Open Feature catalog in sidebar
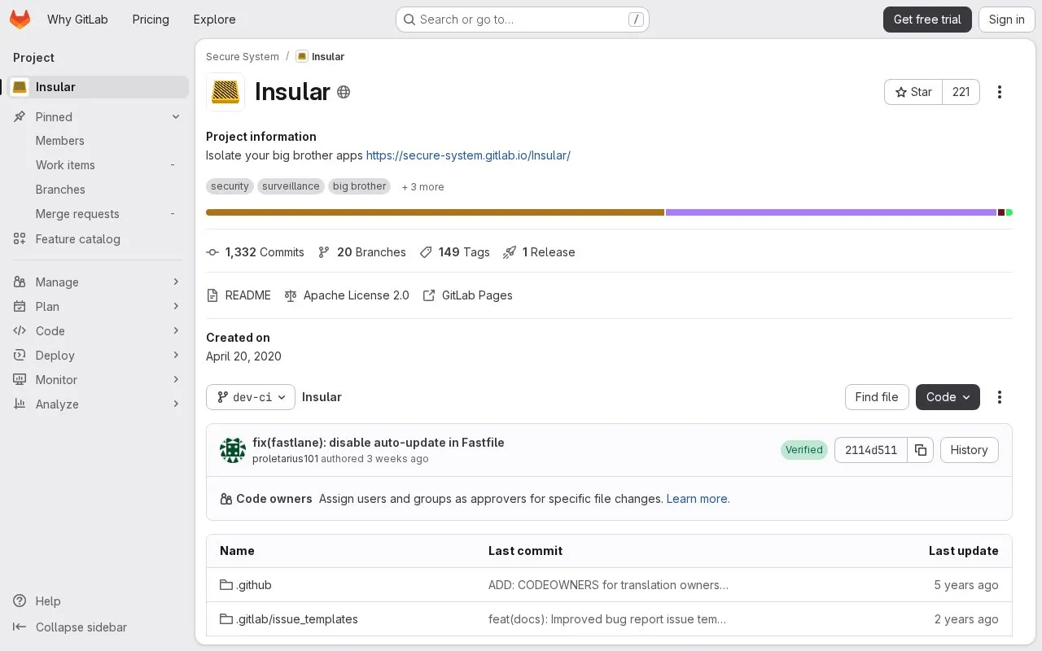 (98, 239)
